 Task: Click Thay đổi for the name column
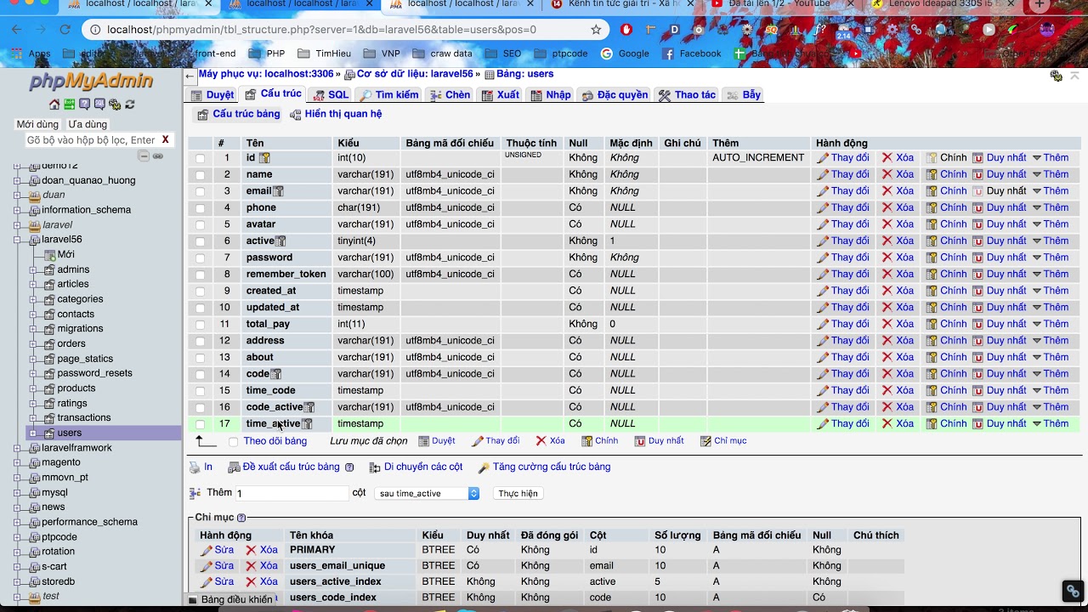click(x=843, y=174)
